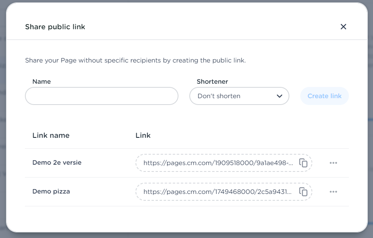Click the Share public link dialog title

[x=55, y=27]
